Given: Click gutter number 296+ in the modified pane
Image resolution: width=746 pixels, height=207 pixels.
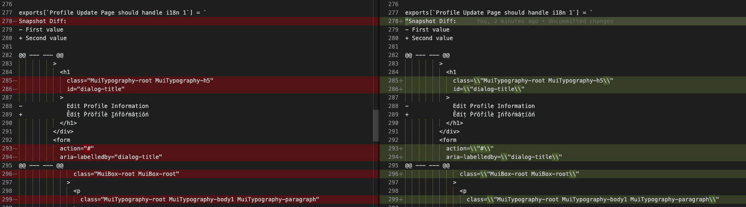Looking at the screenshot, I should click(395, 174).
